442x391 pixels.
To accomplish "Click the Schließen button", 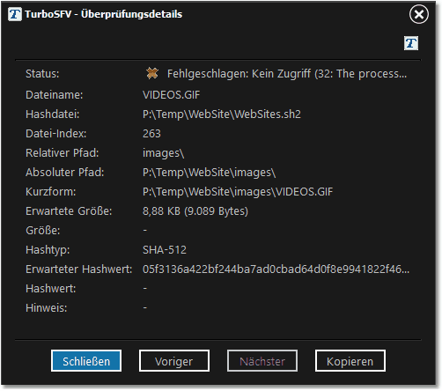I will [86, 361].
